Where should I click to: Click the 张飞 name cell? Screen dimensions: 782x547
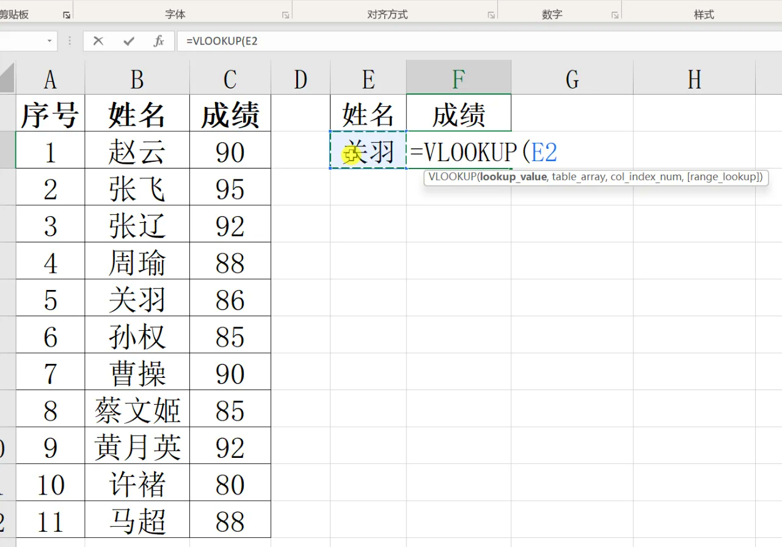tap(137, 187)
